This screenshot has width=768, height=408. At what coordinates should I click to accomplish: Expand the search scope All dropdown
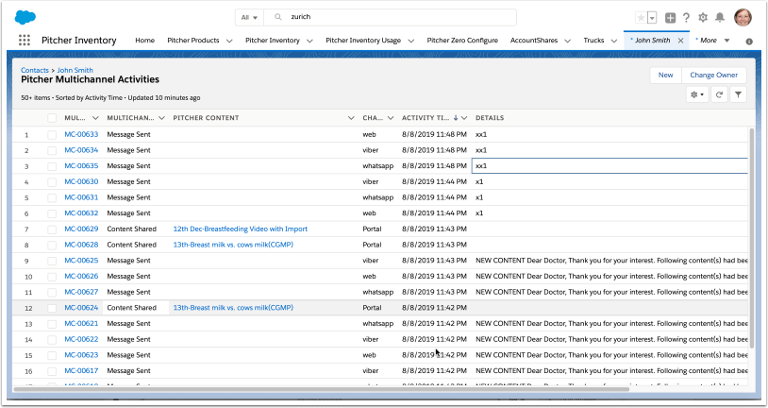coord(249,17)
